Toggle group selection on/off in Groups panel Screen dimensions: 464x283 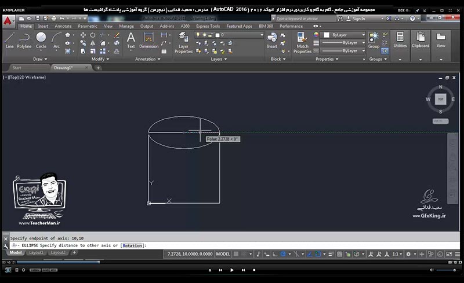coord(385,51)
